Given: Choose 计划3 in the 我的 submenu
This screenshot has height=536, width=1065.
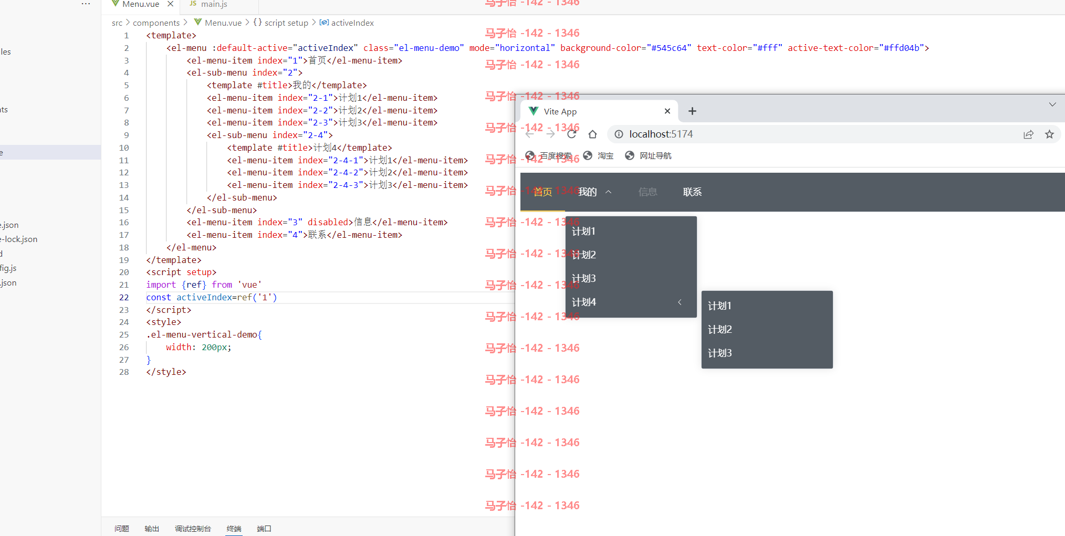Looking at the screenshot, I should tap(631, 279).
